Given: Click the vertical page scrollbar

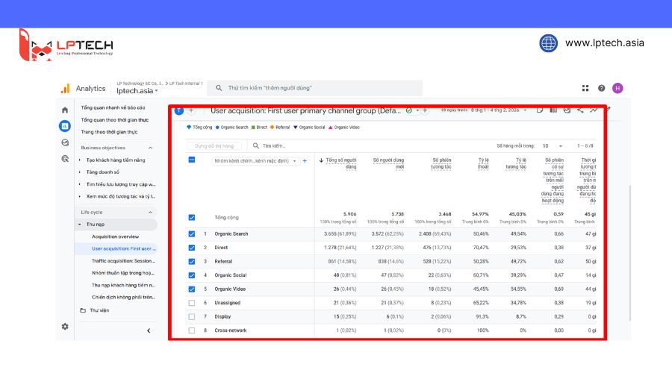Looking at the screenshot, I should (629, 253).
